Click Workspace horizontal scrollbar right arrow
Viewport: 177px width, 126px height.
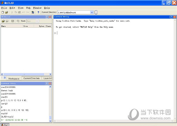point(50,74)
